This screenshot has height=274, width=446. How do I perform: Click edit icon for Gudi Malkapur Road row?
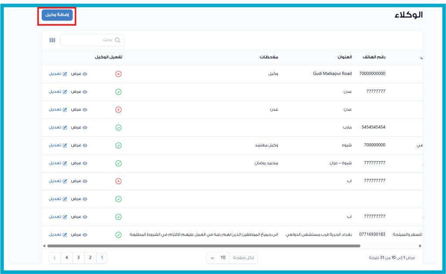(65, 74)
